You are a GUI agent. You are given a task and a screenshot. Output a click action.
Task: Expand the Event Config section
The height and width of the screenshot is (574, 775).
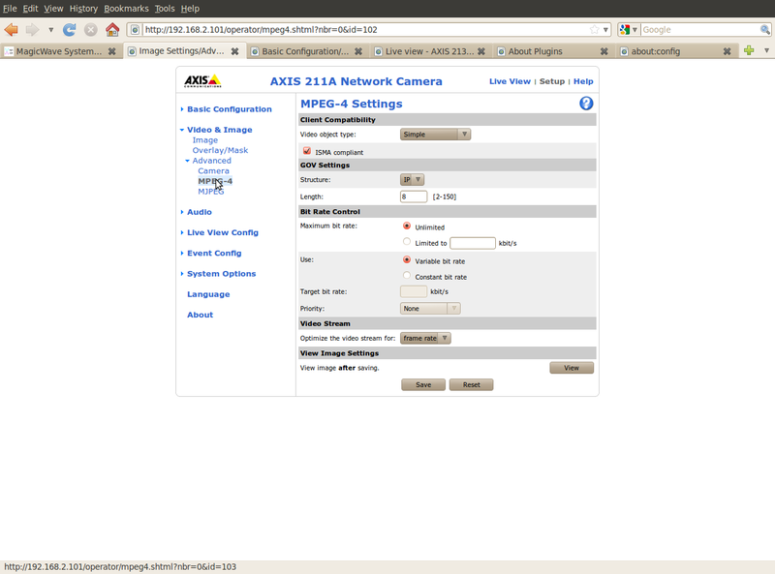click(x=214, y=254)
